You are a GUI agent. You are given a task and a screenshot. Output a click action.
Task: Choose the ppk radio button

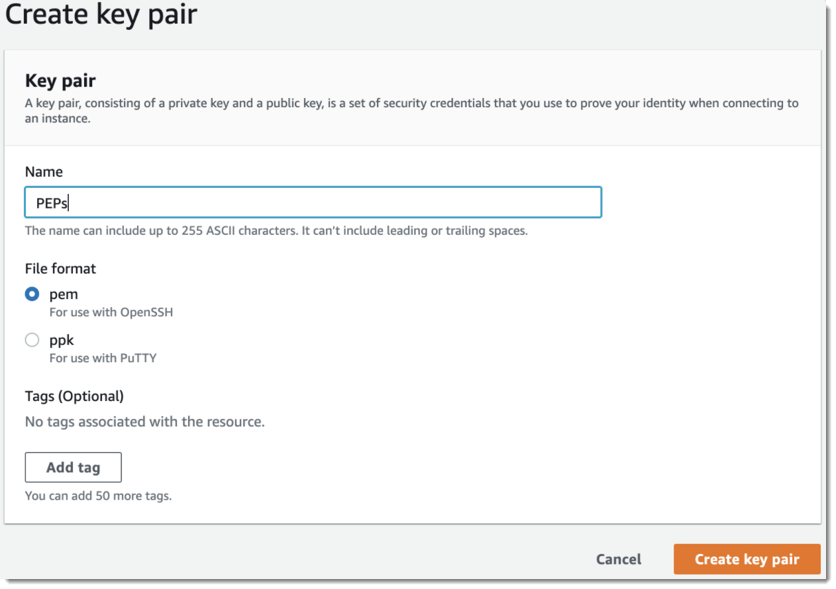[x=32, y=340]
